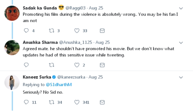The width and height of the screenshot is (193, 111).
Task: Send Sadak ka Gunda's tweet via message
Action: click(102, 31)
